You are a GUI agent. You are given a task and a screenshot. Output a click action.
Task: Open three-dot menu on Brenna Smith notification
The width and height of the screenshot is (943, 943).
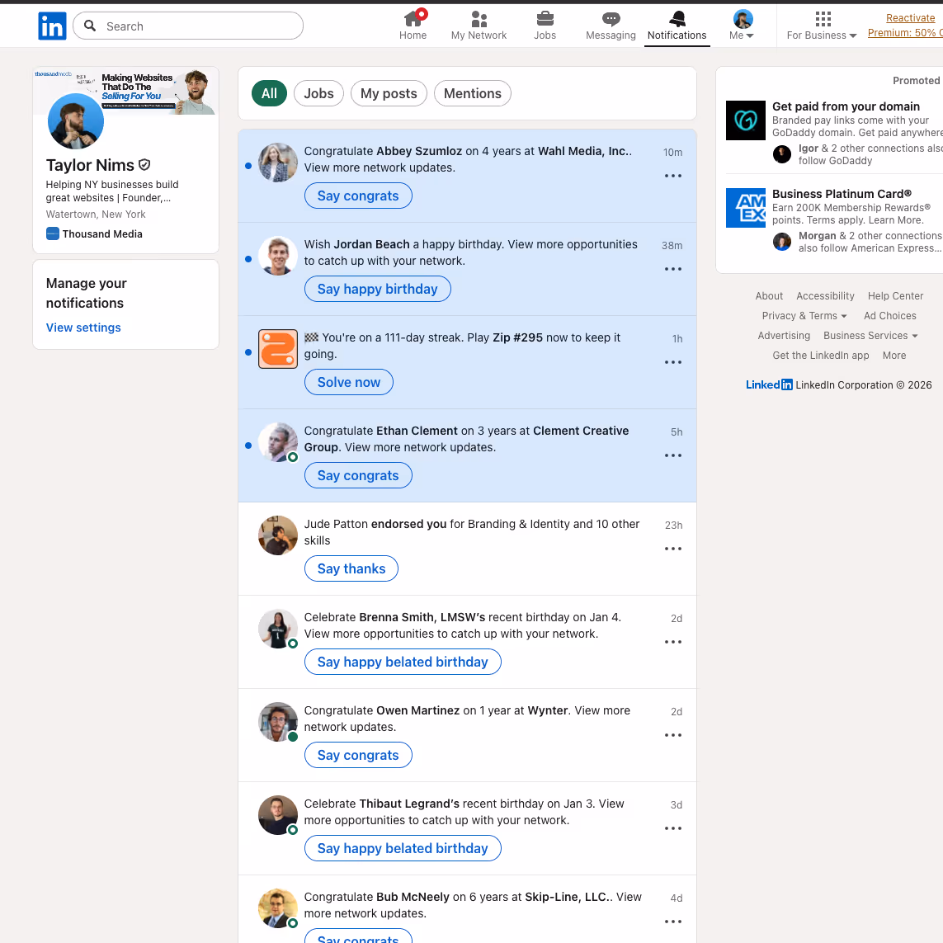(673, 642)
